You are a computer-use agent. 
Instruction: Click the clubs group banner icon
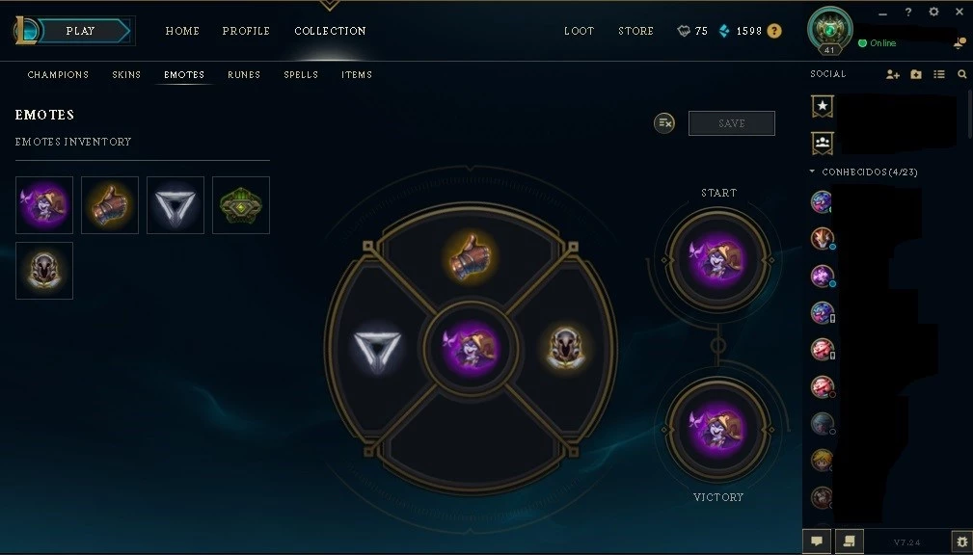pyautogui.click(x=823, y=143)
